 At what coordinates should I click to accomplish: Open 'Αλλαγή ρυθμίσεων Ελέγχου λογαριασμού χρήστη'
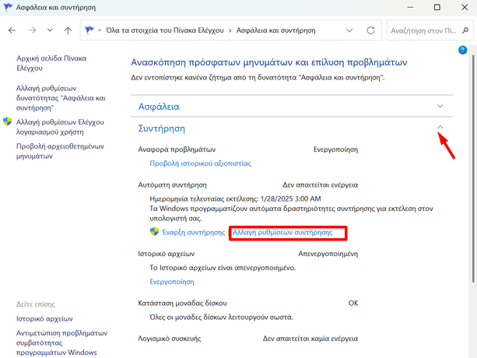60,127
